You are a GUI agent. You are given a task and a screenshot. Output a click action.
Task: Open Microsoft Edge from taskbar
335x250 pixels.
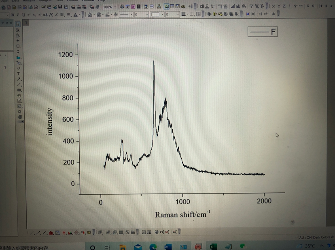point(153,247)
